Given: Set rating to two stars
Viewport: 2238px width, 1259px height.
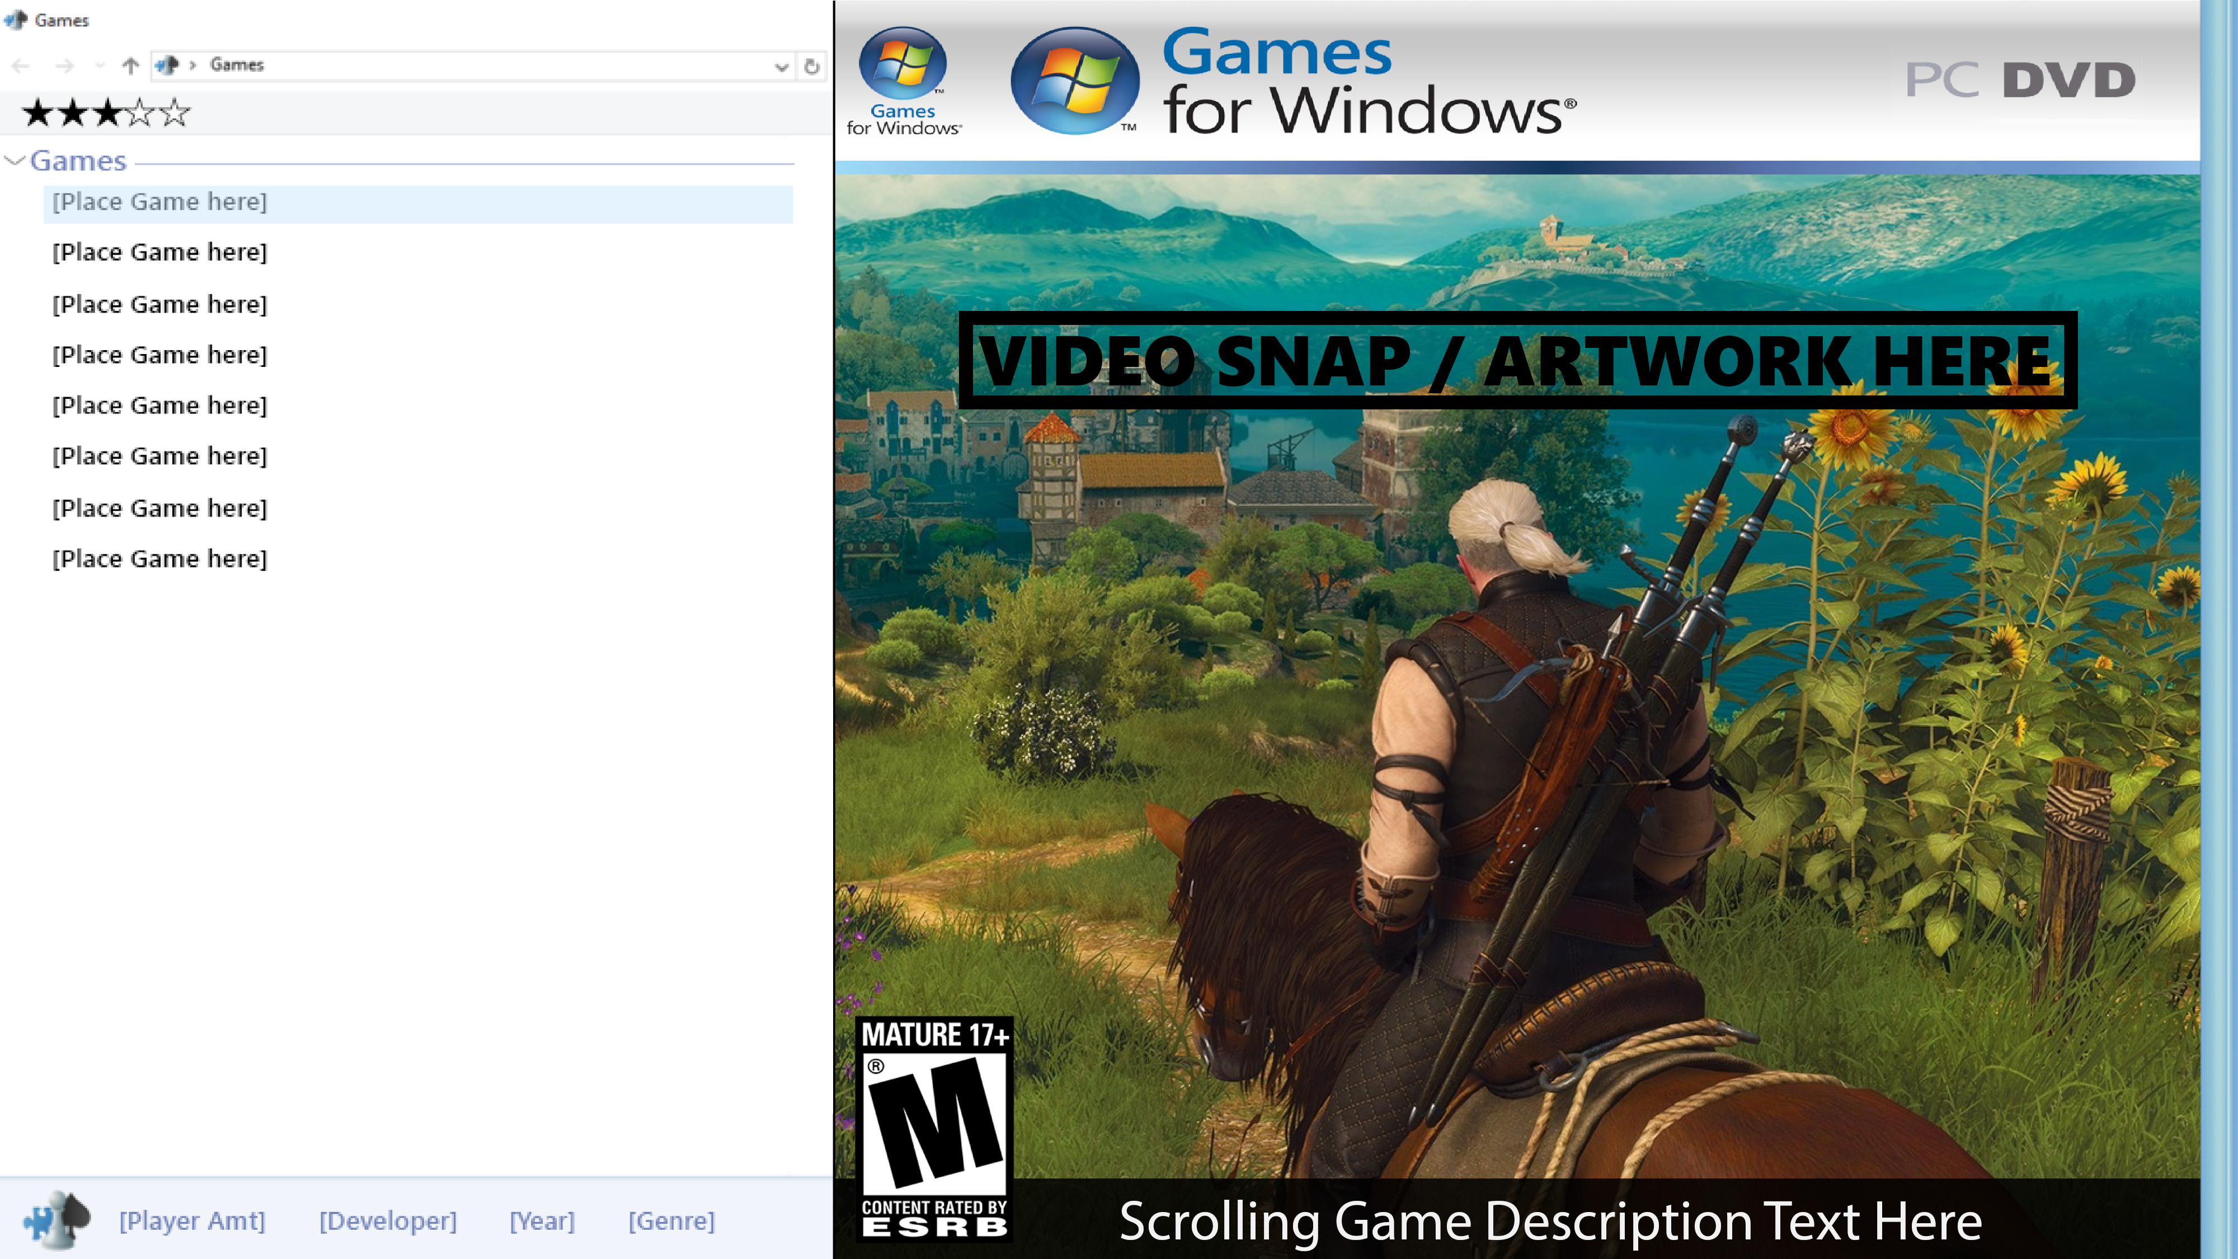Looking at the screenshot, I should [x=72, y=113].
